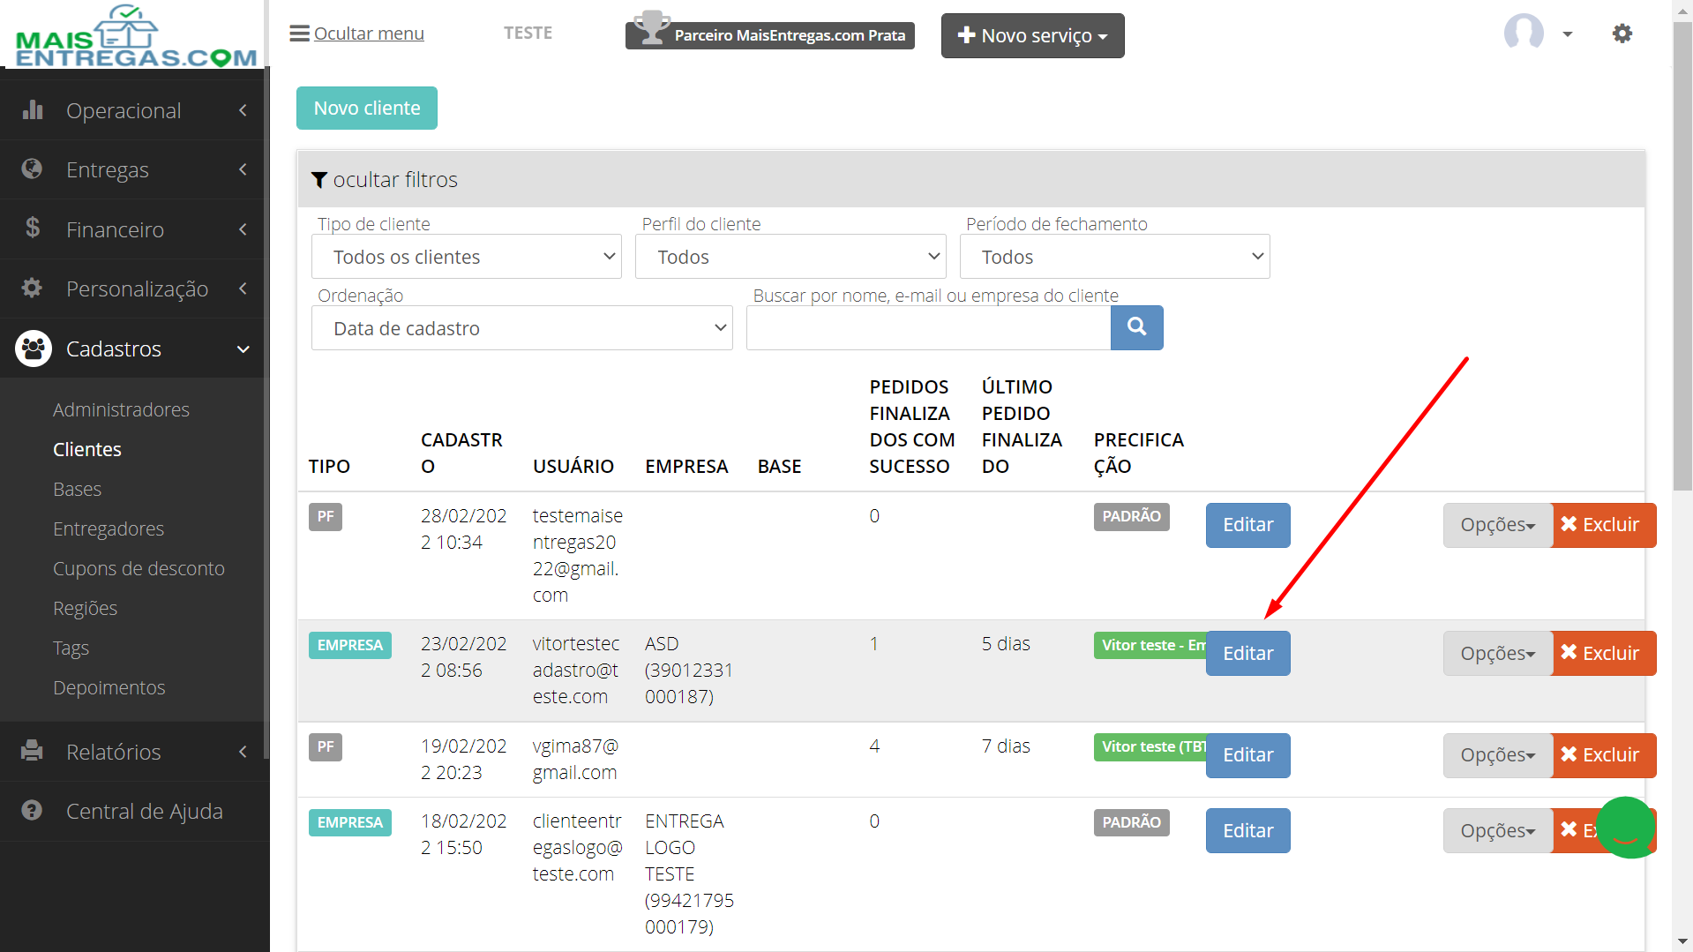
Task: Open the Tipo de cliente dropdown
Action: click(x=467, y=257)
